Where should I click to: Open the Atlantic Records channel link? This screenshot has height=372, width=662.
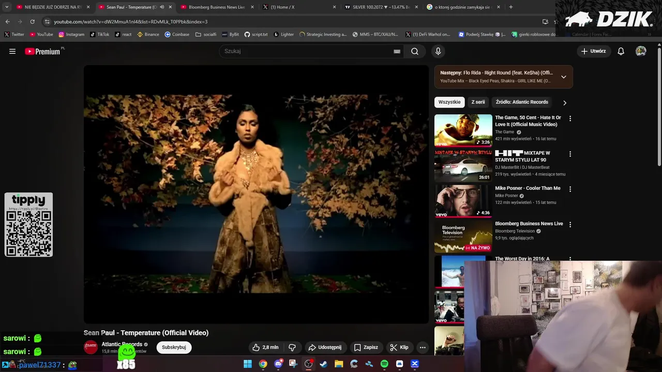pos(122,344)
